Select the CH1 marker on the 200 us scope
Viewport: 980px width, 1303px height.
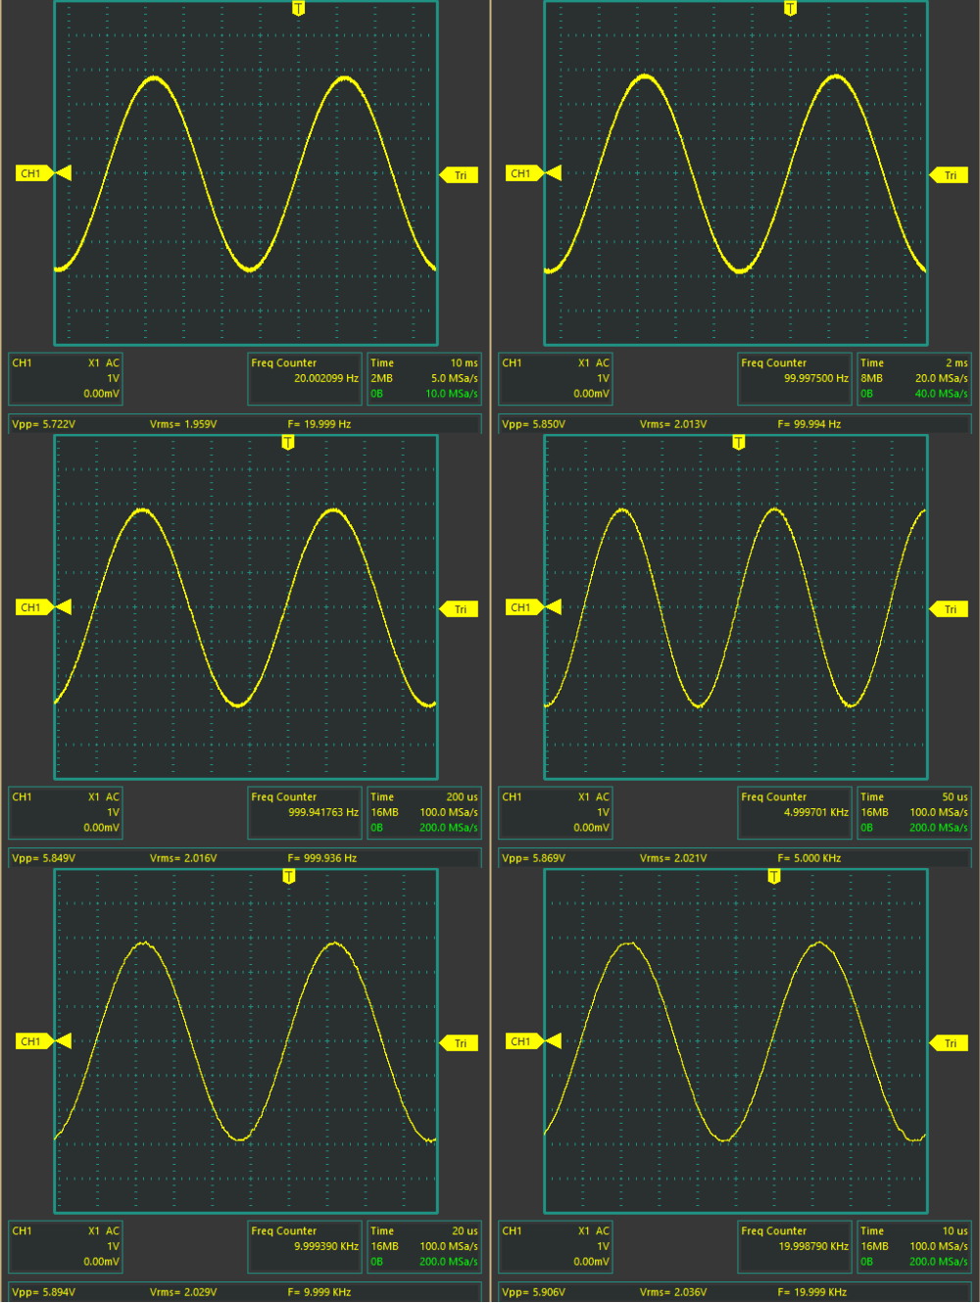[x=33, y=607]
